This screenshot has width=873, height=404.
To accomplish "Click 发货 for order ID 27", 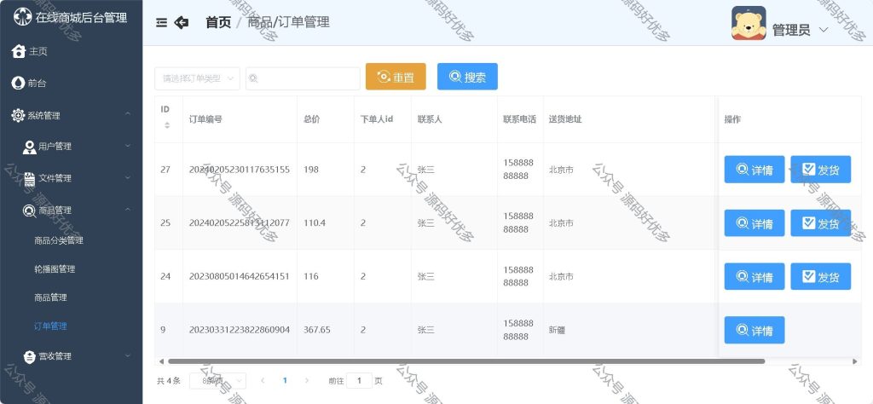I will pos(821,170).
